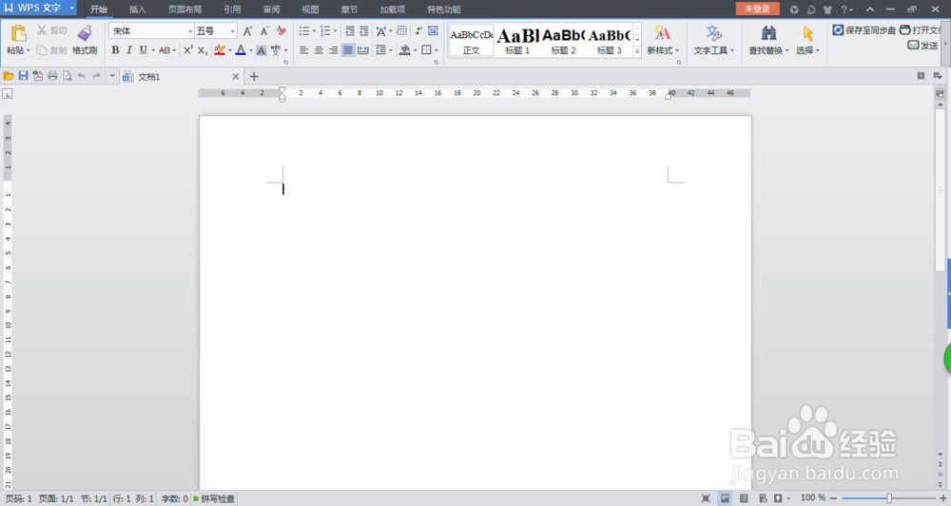The width and height of the screenshot is (951, 506).
Task: Click the decrease font size icon
Action: click(264, 31)
